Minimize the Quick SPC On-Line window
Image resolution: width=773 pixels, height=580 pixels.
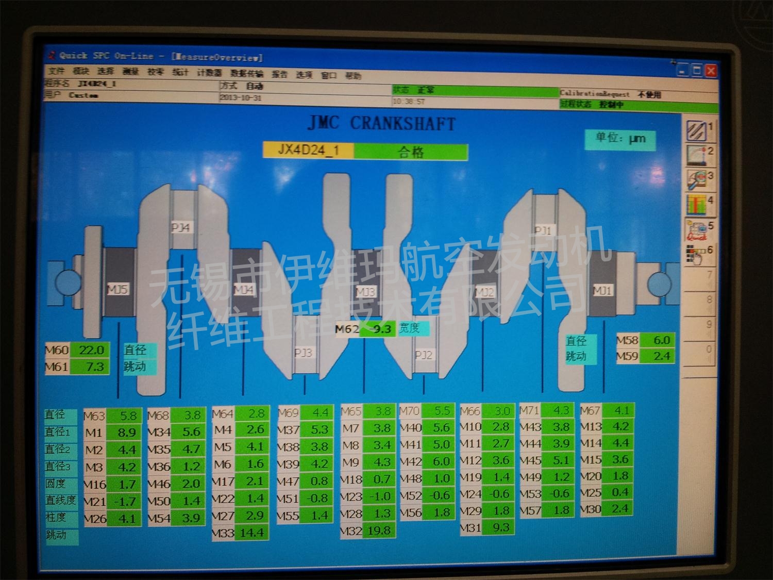[x=682, y=71]
